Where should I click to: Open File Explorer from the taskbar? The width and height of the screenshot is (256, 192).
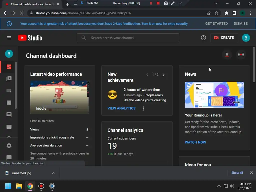[x=19, y=186]
